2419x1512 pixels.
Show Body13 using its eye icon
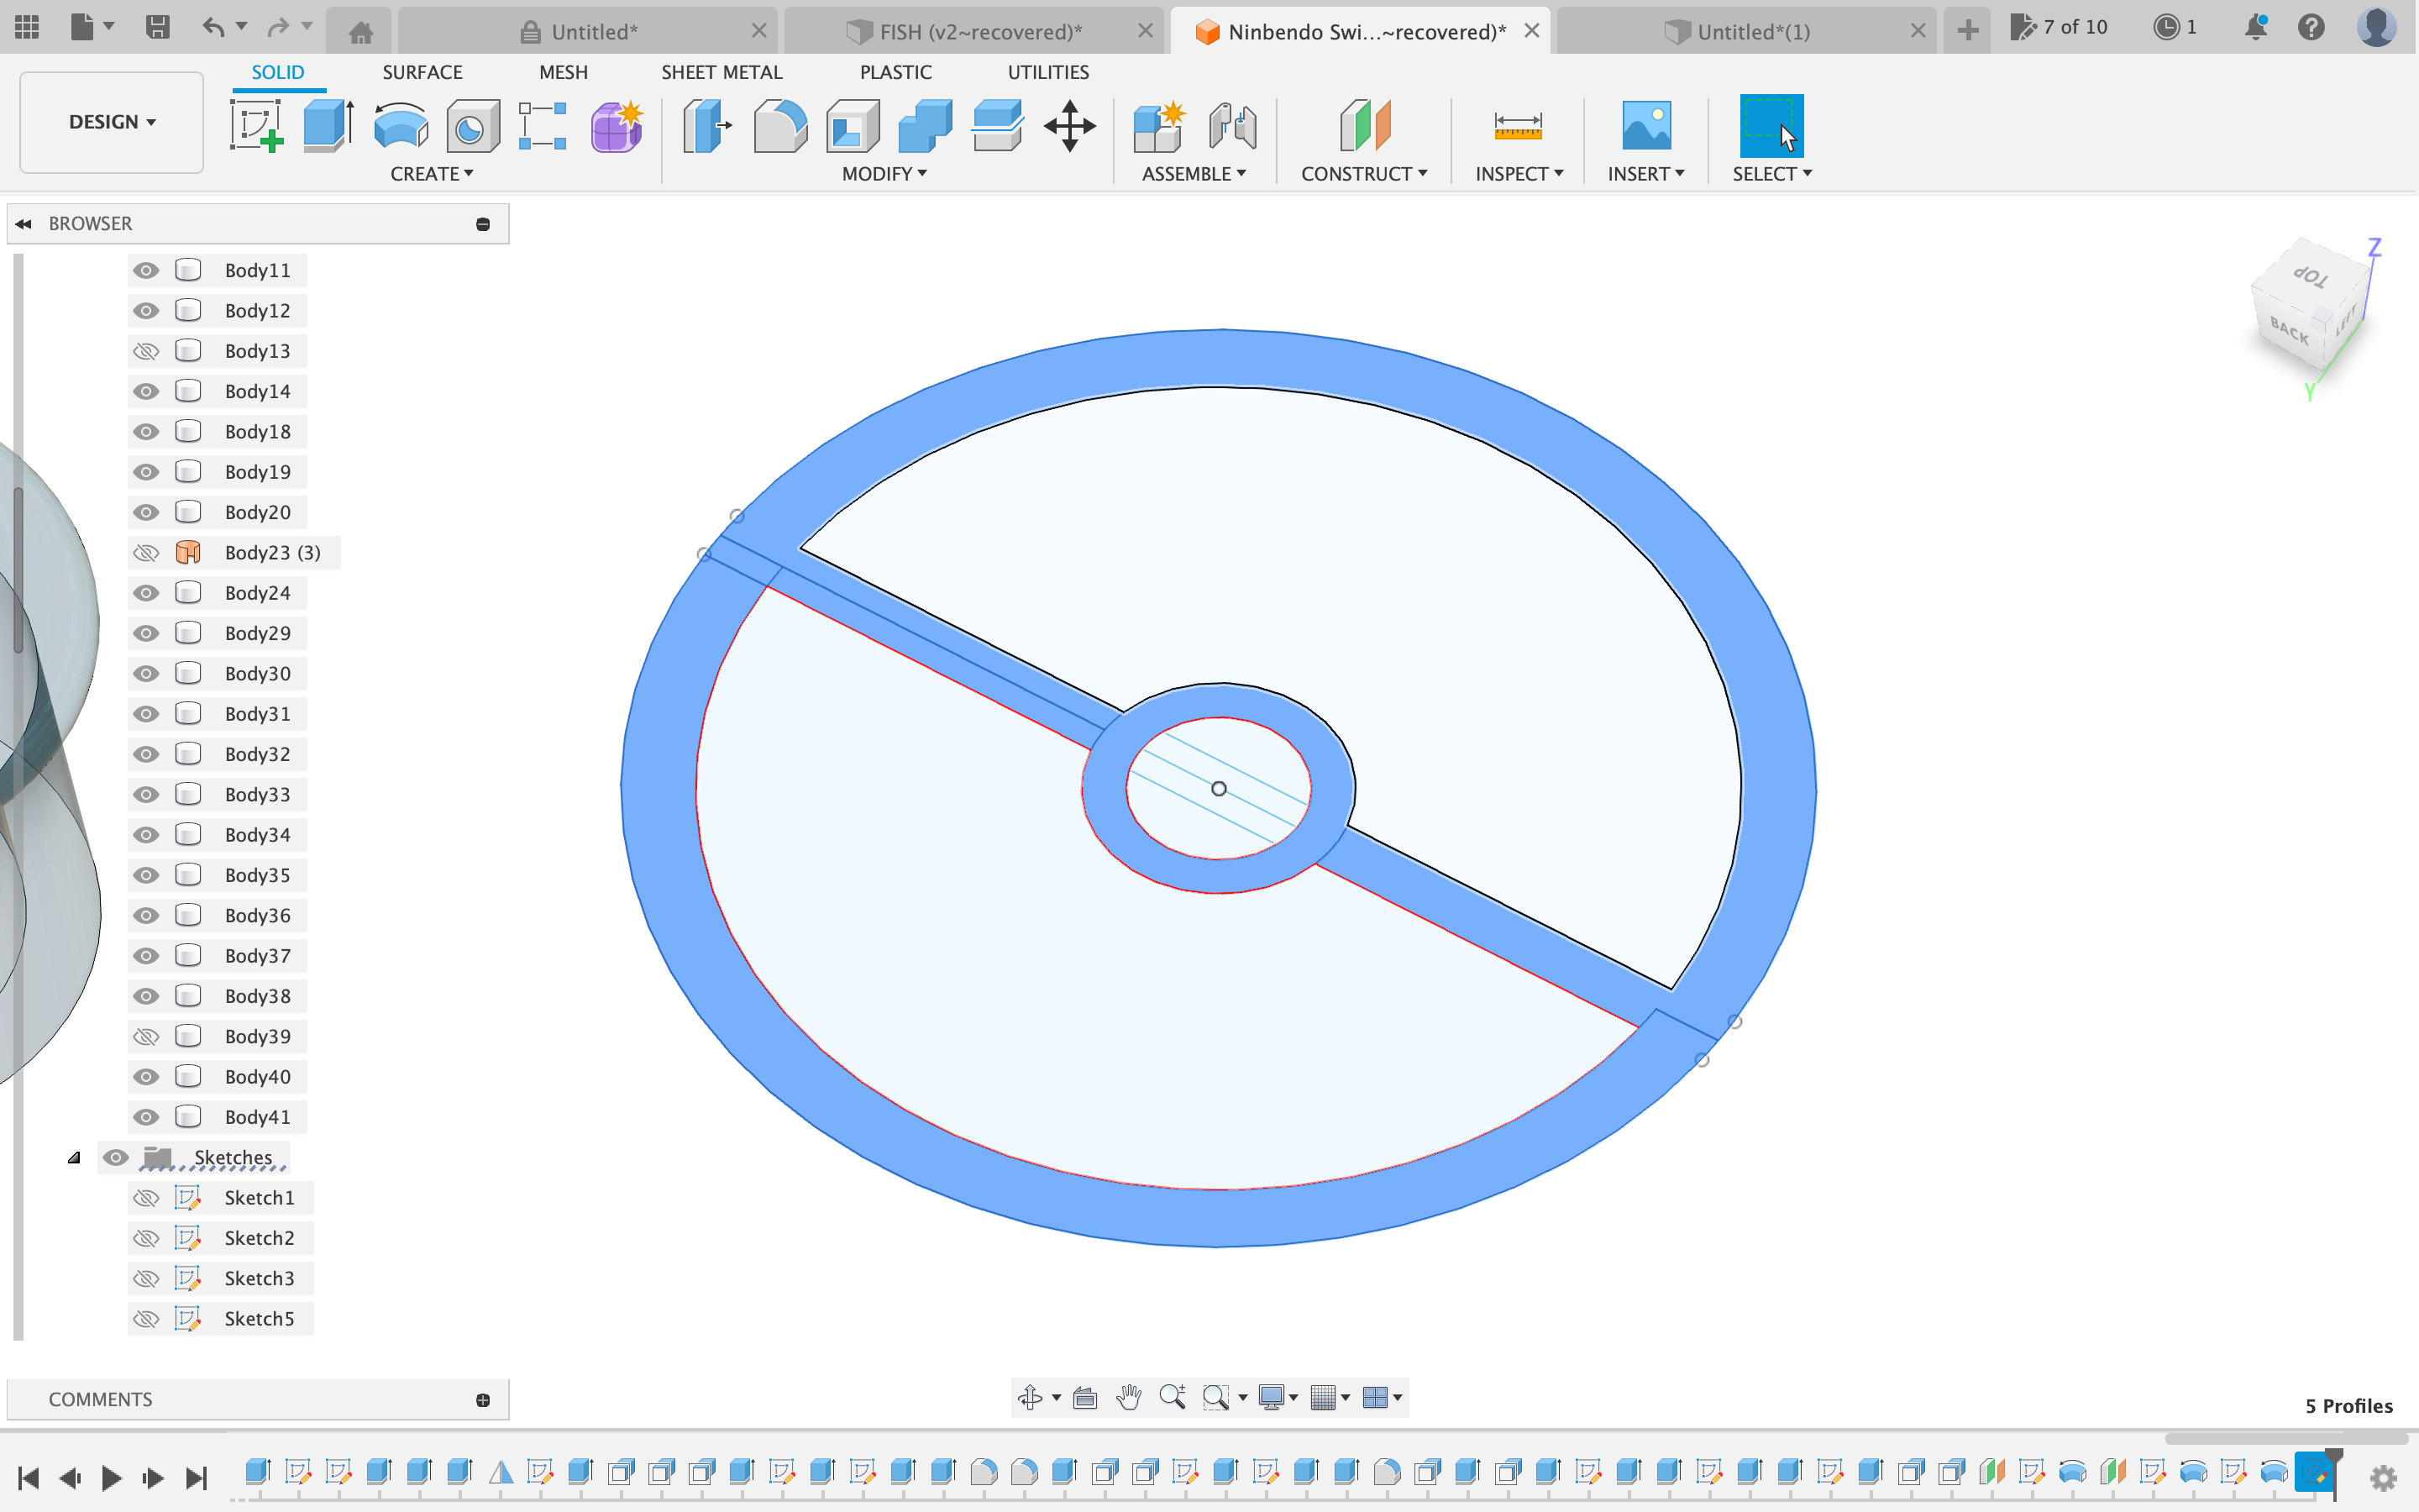pyautogui.click(x=146, y=351)
